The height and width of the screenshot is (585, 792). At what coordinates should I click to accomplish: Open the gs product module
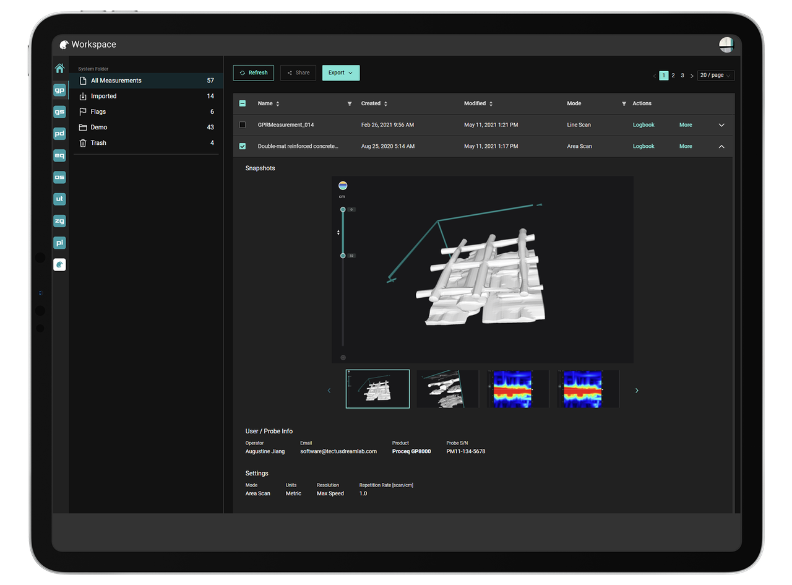coord(59,112)
